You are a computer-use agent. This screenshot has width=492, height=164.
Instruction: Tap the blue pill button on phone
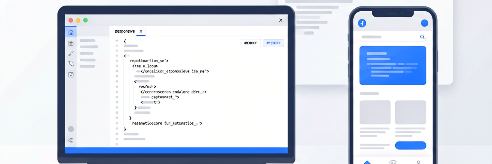[x=411, y=145]
